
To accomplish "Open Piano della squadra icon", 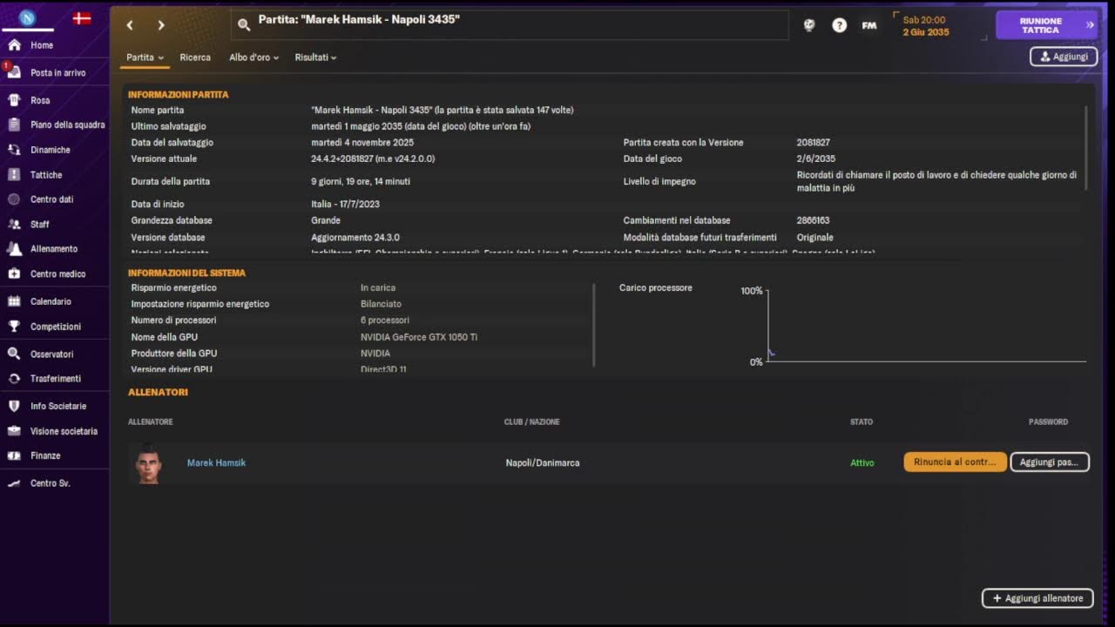I will (x=14, y=125).
